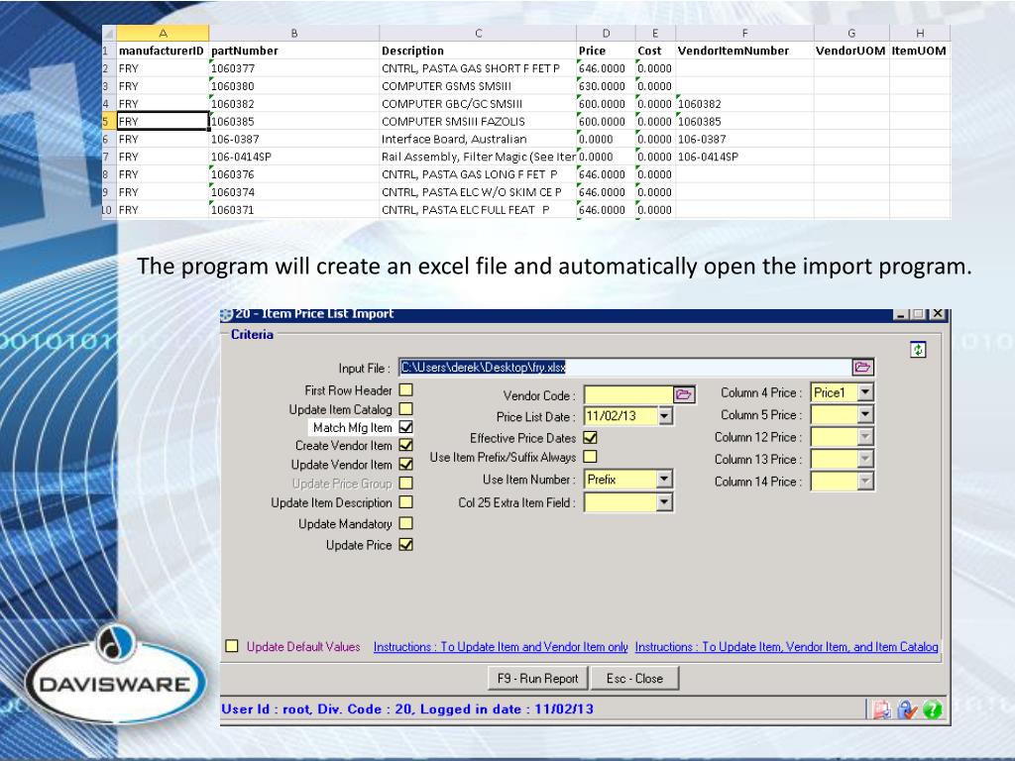The image size is (1015, 761).
Task: Select the cell 'COMPUTER SMSIII FAZOLIS'
Action: (478, 121)
